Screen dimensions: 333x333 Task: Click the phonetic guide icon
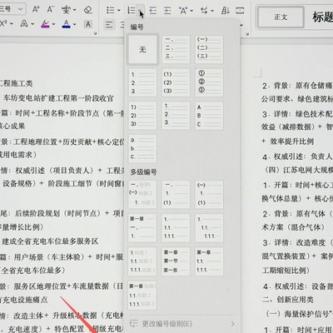point(67,10)
